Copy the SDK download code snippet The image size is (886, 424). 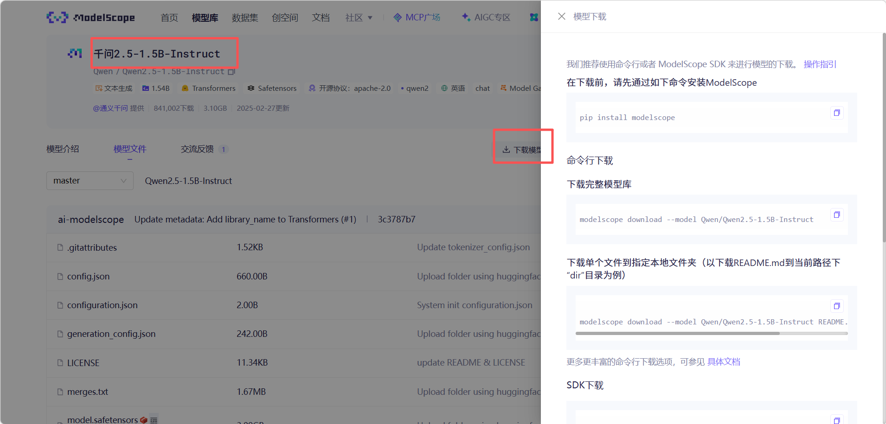click(837, 420)
